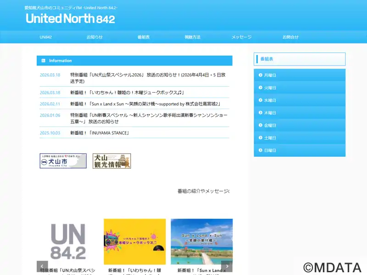Open the 木曜ジュークボックス thumbnail
367x275 pixels.
click(x=134, y=241)
